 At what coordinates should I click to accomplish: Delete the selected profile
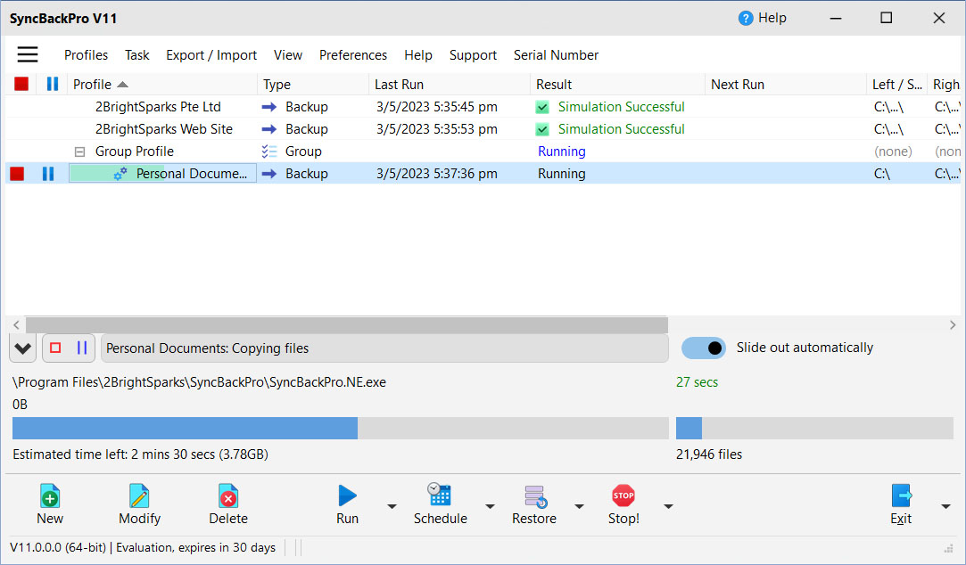[x=228, y=504]
